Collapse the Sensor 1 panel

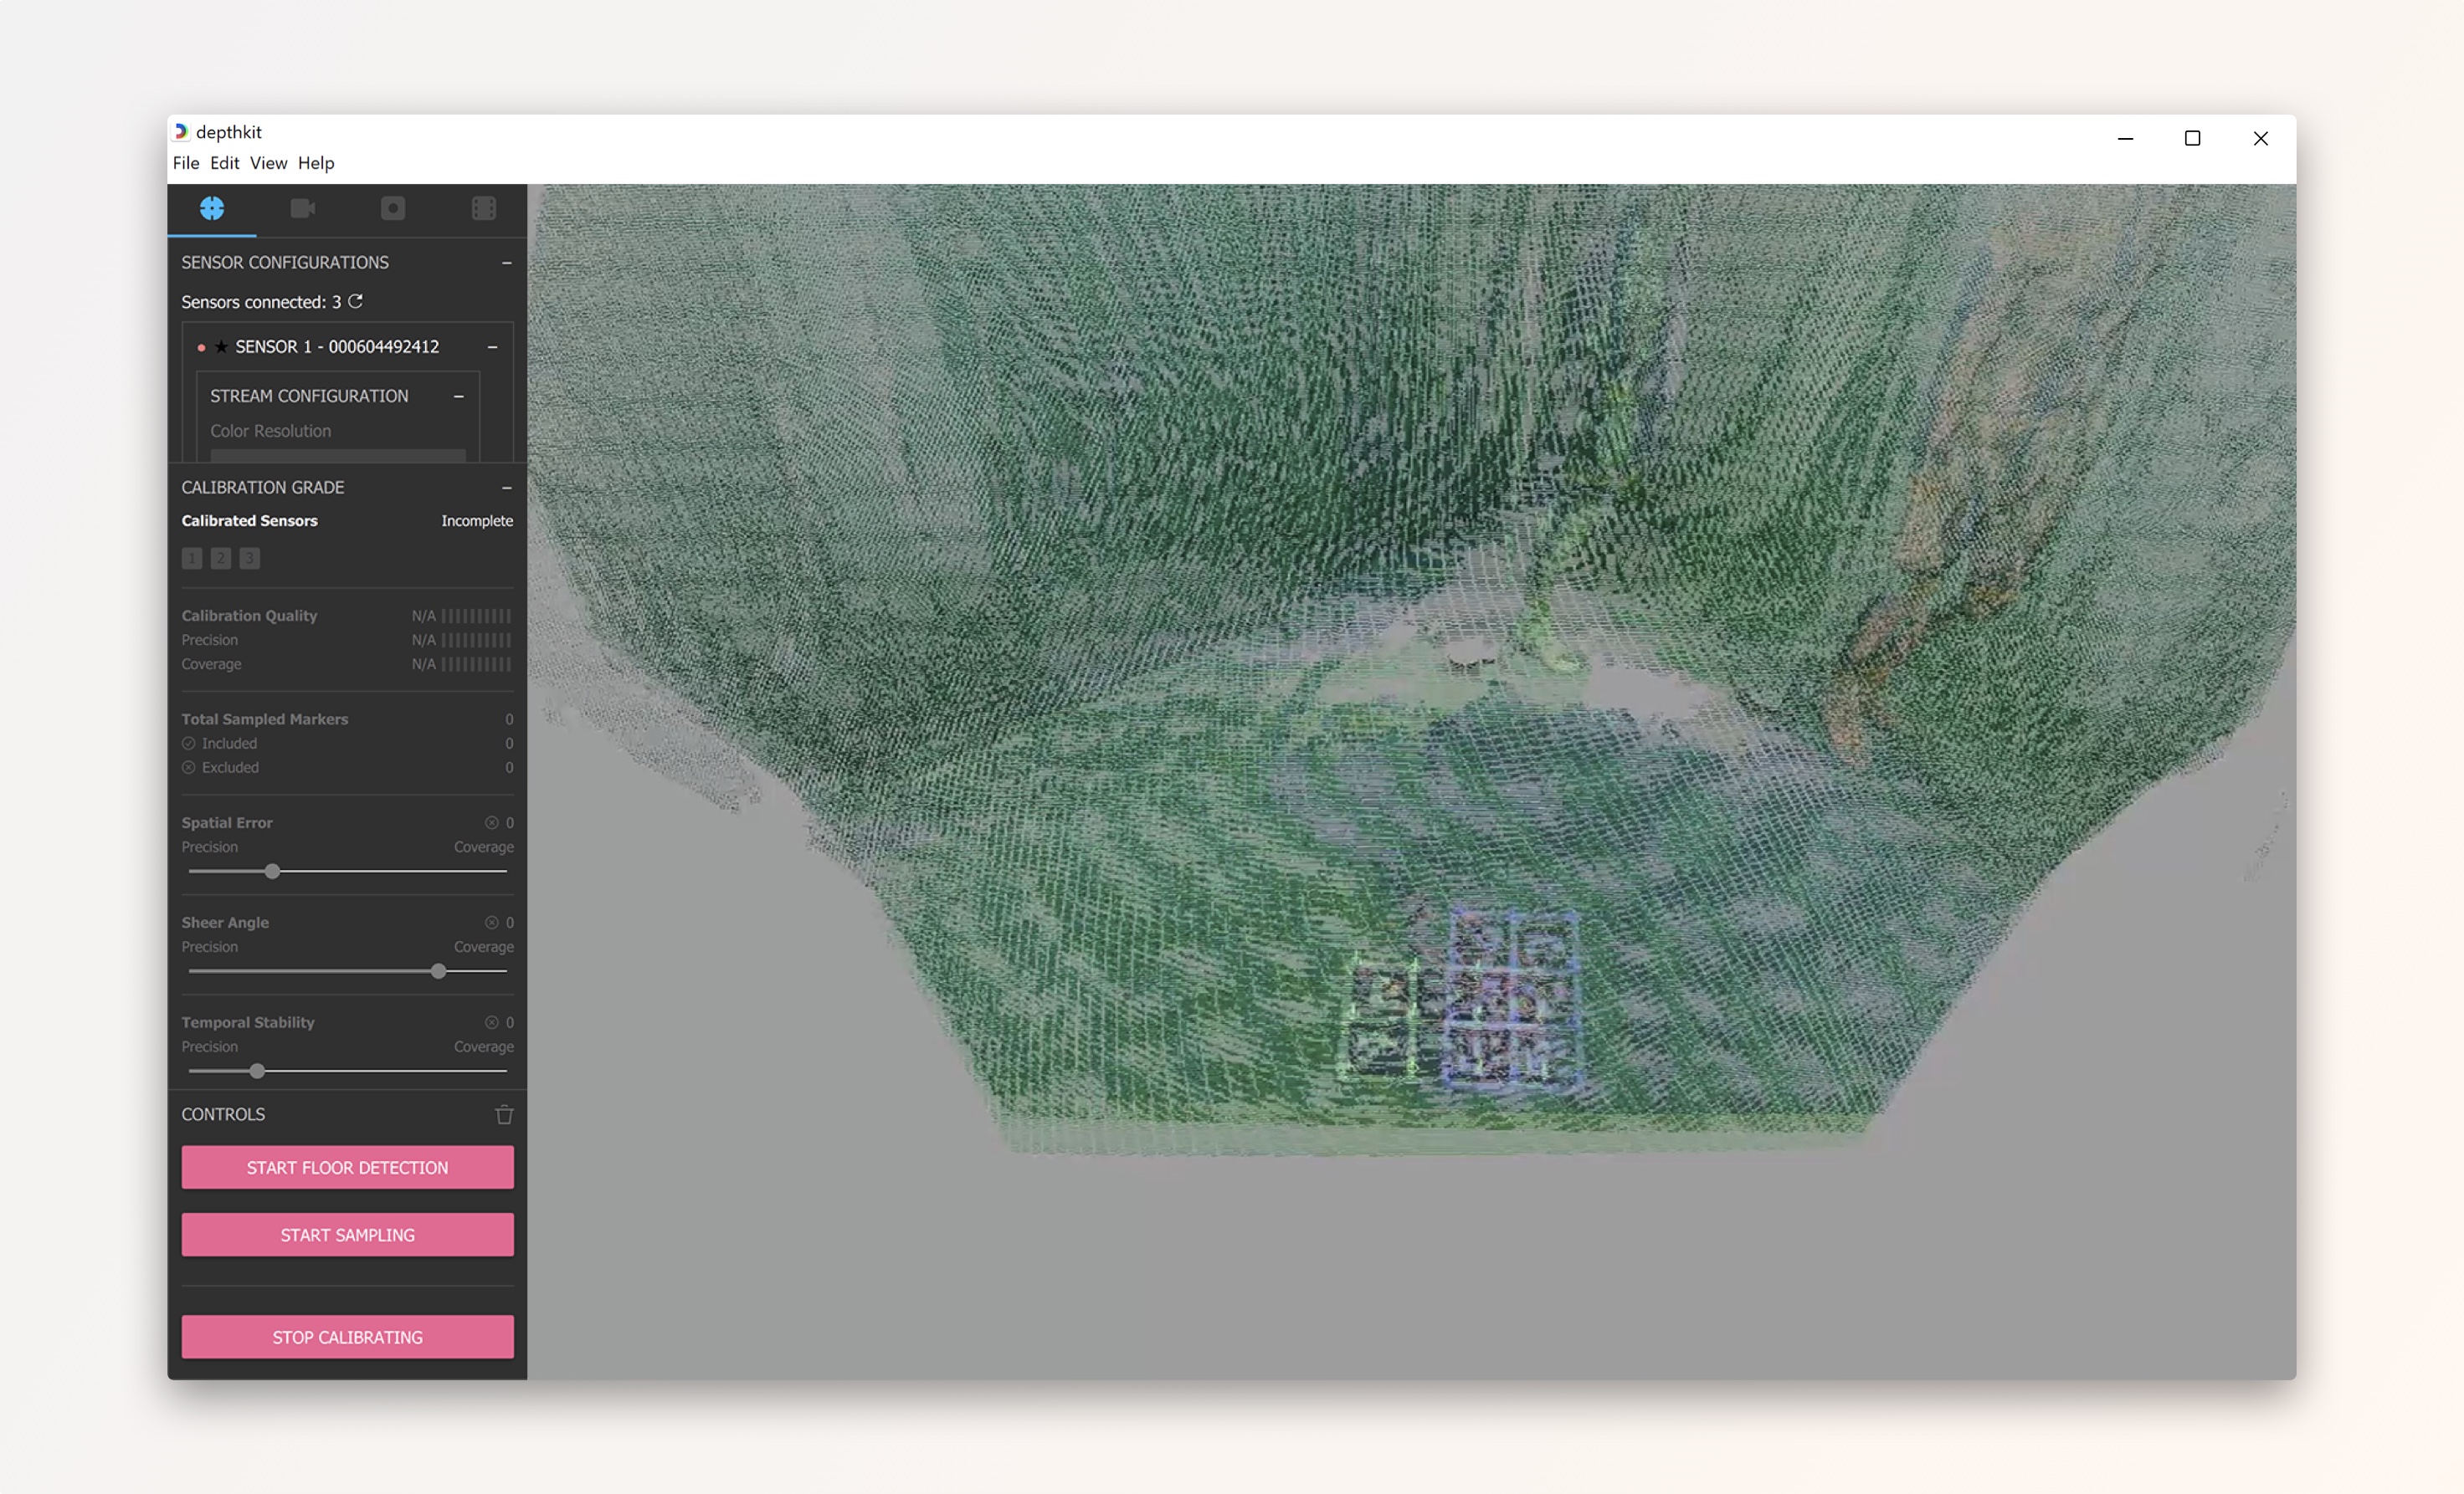[493, 347]
